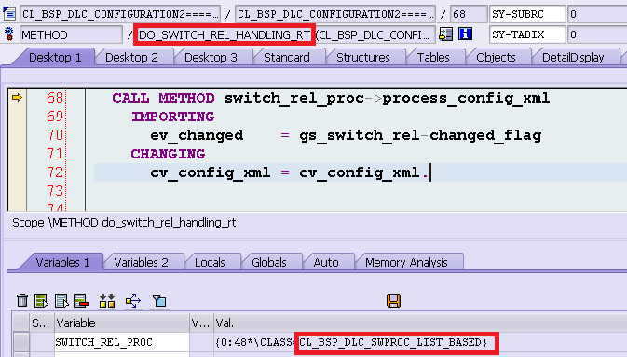Viewport: 627px width, 357px height.
Task: Click the navigate-to-source icon next to (CL_BSP_DLC_CONFI
Action: pyautogui.click(x=446, y=34)
